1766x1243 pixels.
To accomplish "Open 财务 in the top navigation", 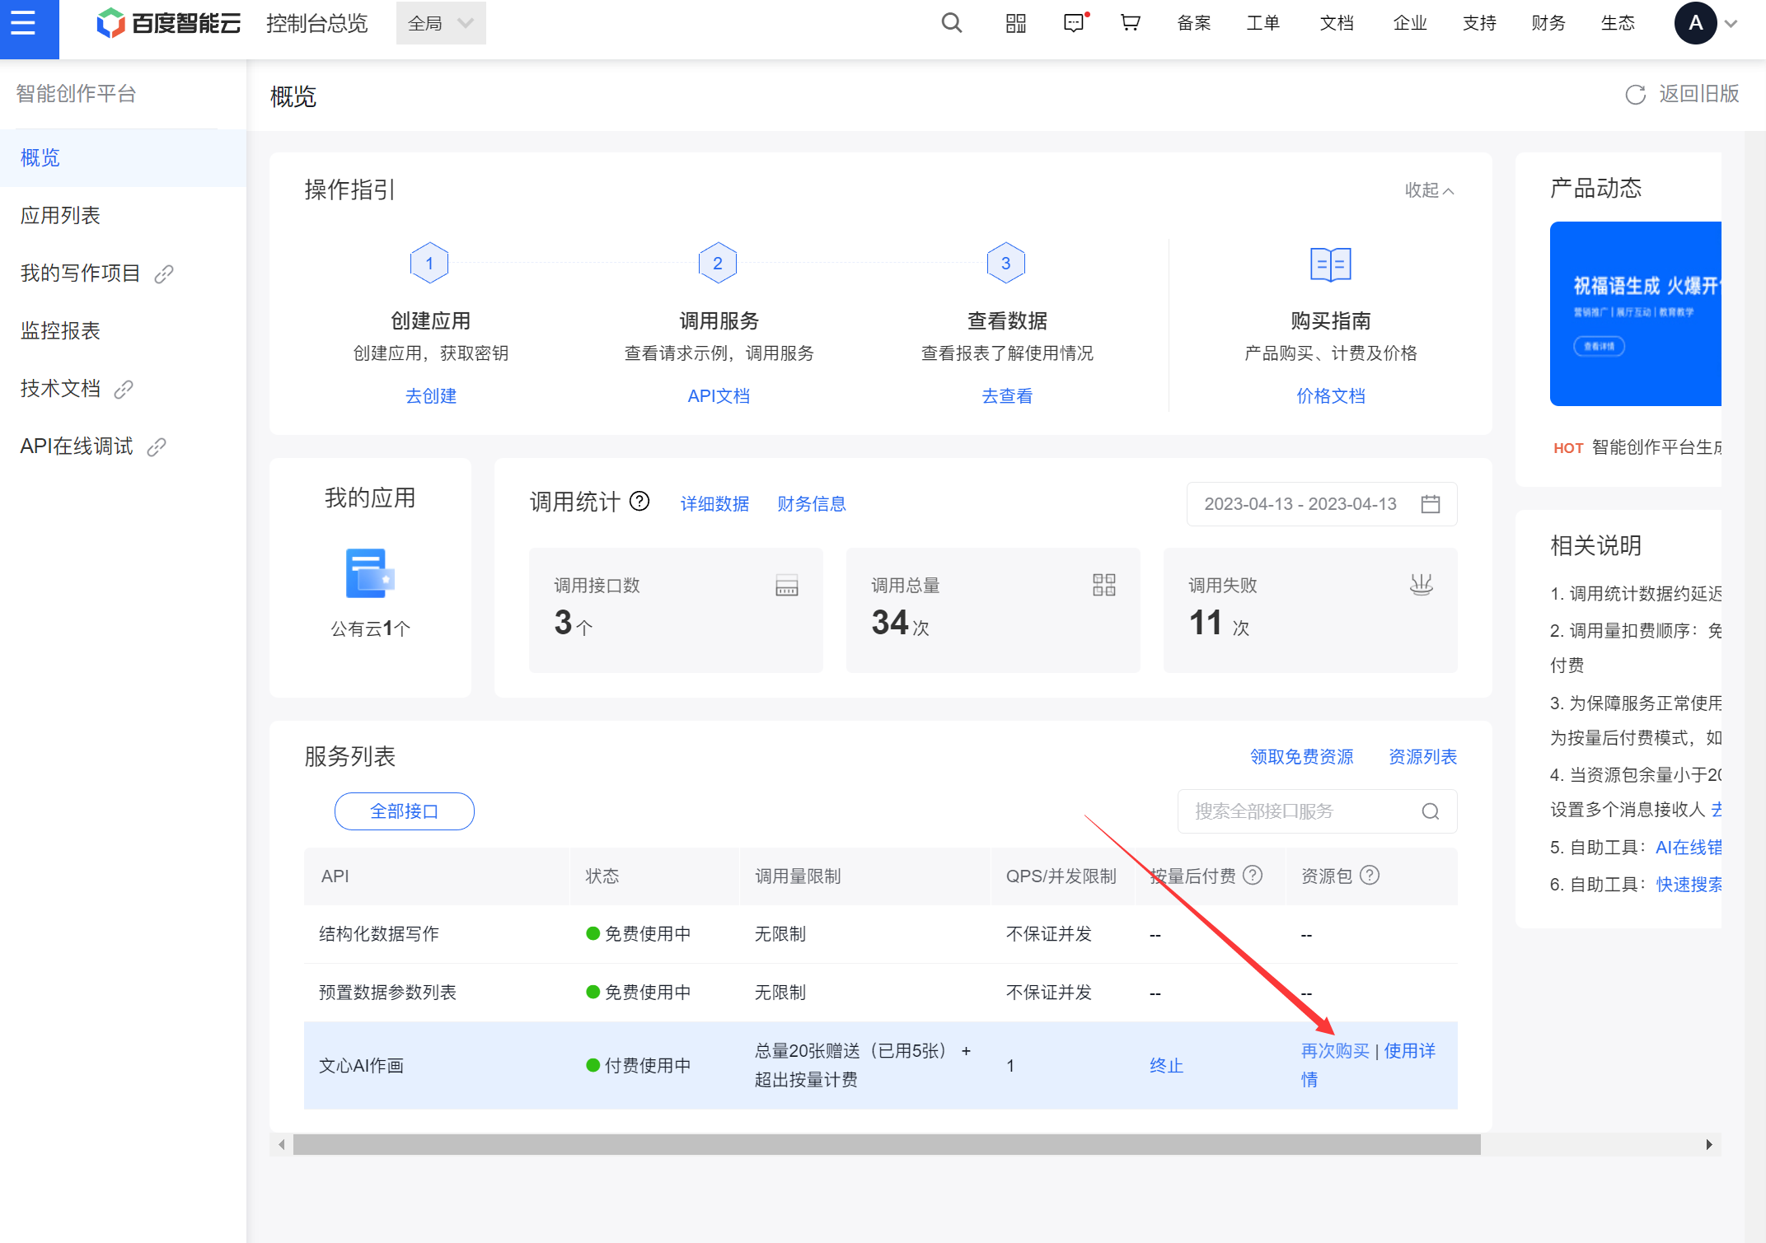I will 1548,23.
